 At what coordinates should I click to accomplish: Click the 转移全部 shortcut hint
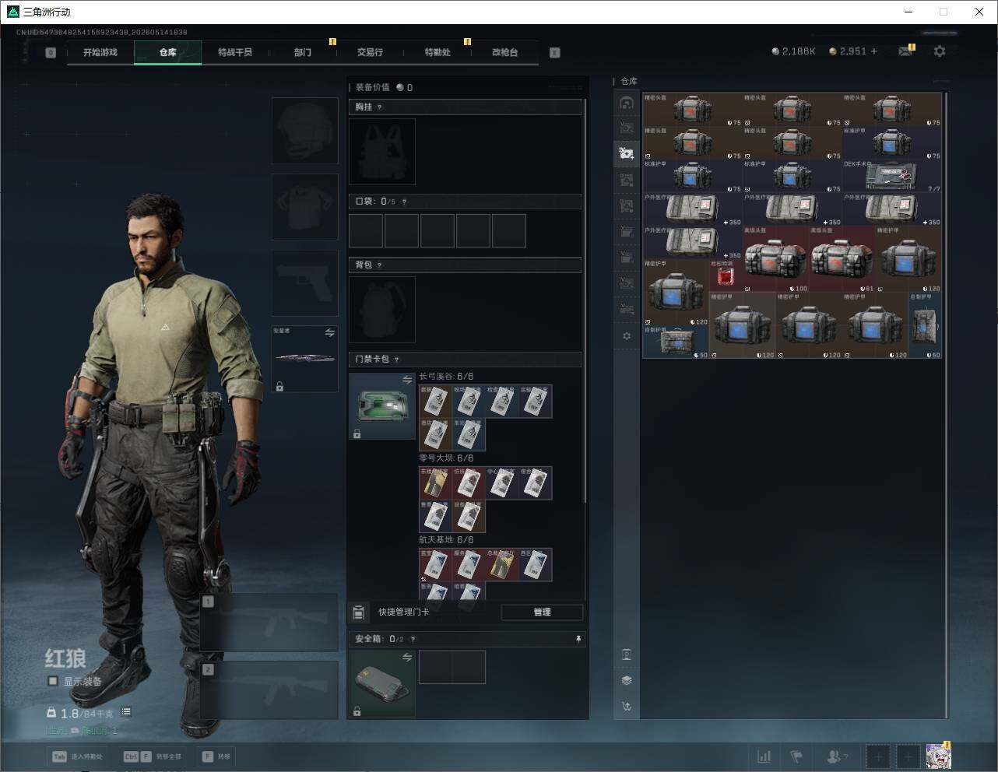(152, 756)
